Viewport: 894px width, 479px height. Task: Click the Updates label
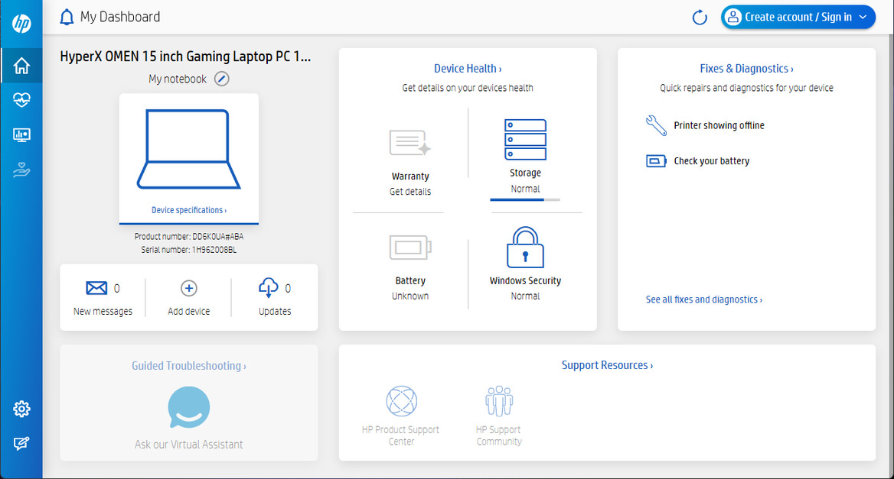[275, 311]
